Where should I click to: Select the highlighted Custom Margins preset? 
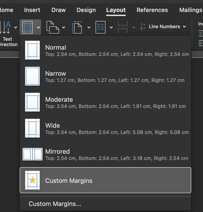pyautogui.click(x=105, y=180)
